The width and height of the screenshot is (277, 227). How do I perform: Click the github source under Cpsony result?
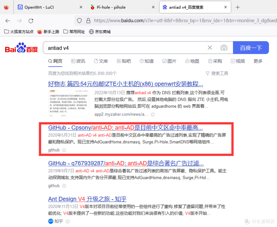coord(54,150)
